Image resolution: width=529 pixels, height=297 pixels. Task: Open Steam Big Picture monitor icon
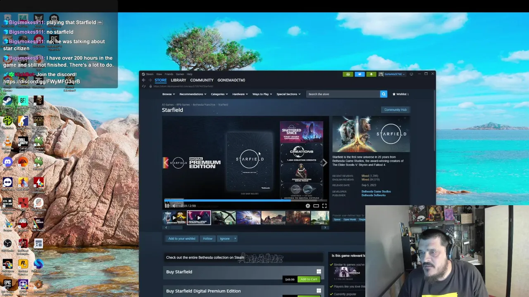[x=412, y=74]
